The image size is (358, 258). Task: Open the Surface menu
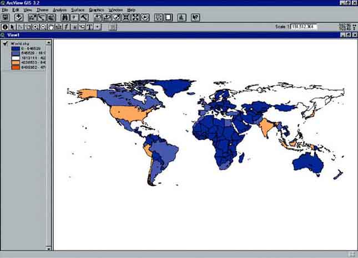78,10
